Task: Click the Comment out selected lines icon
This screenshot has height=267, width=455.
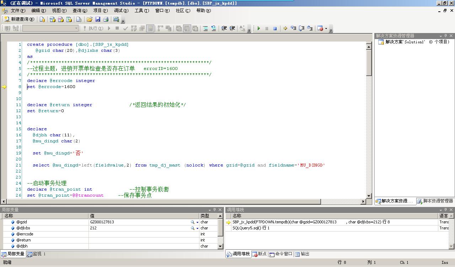Action: coord(205,28)
